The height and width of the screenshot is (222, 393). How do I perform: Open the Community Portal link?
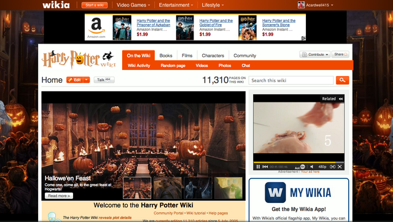(x=168, y=213)
